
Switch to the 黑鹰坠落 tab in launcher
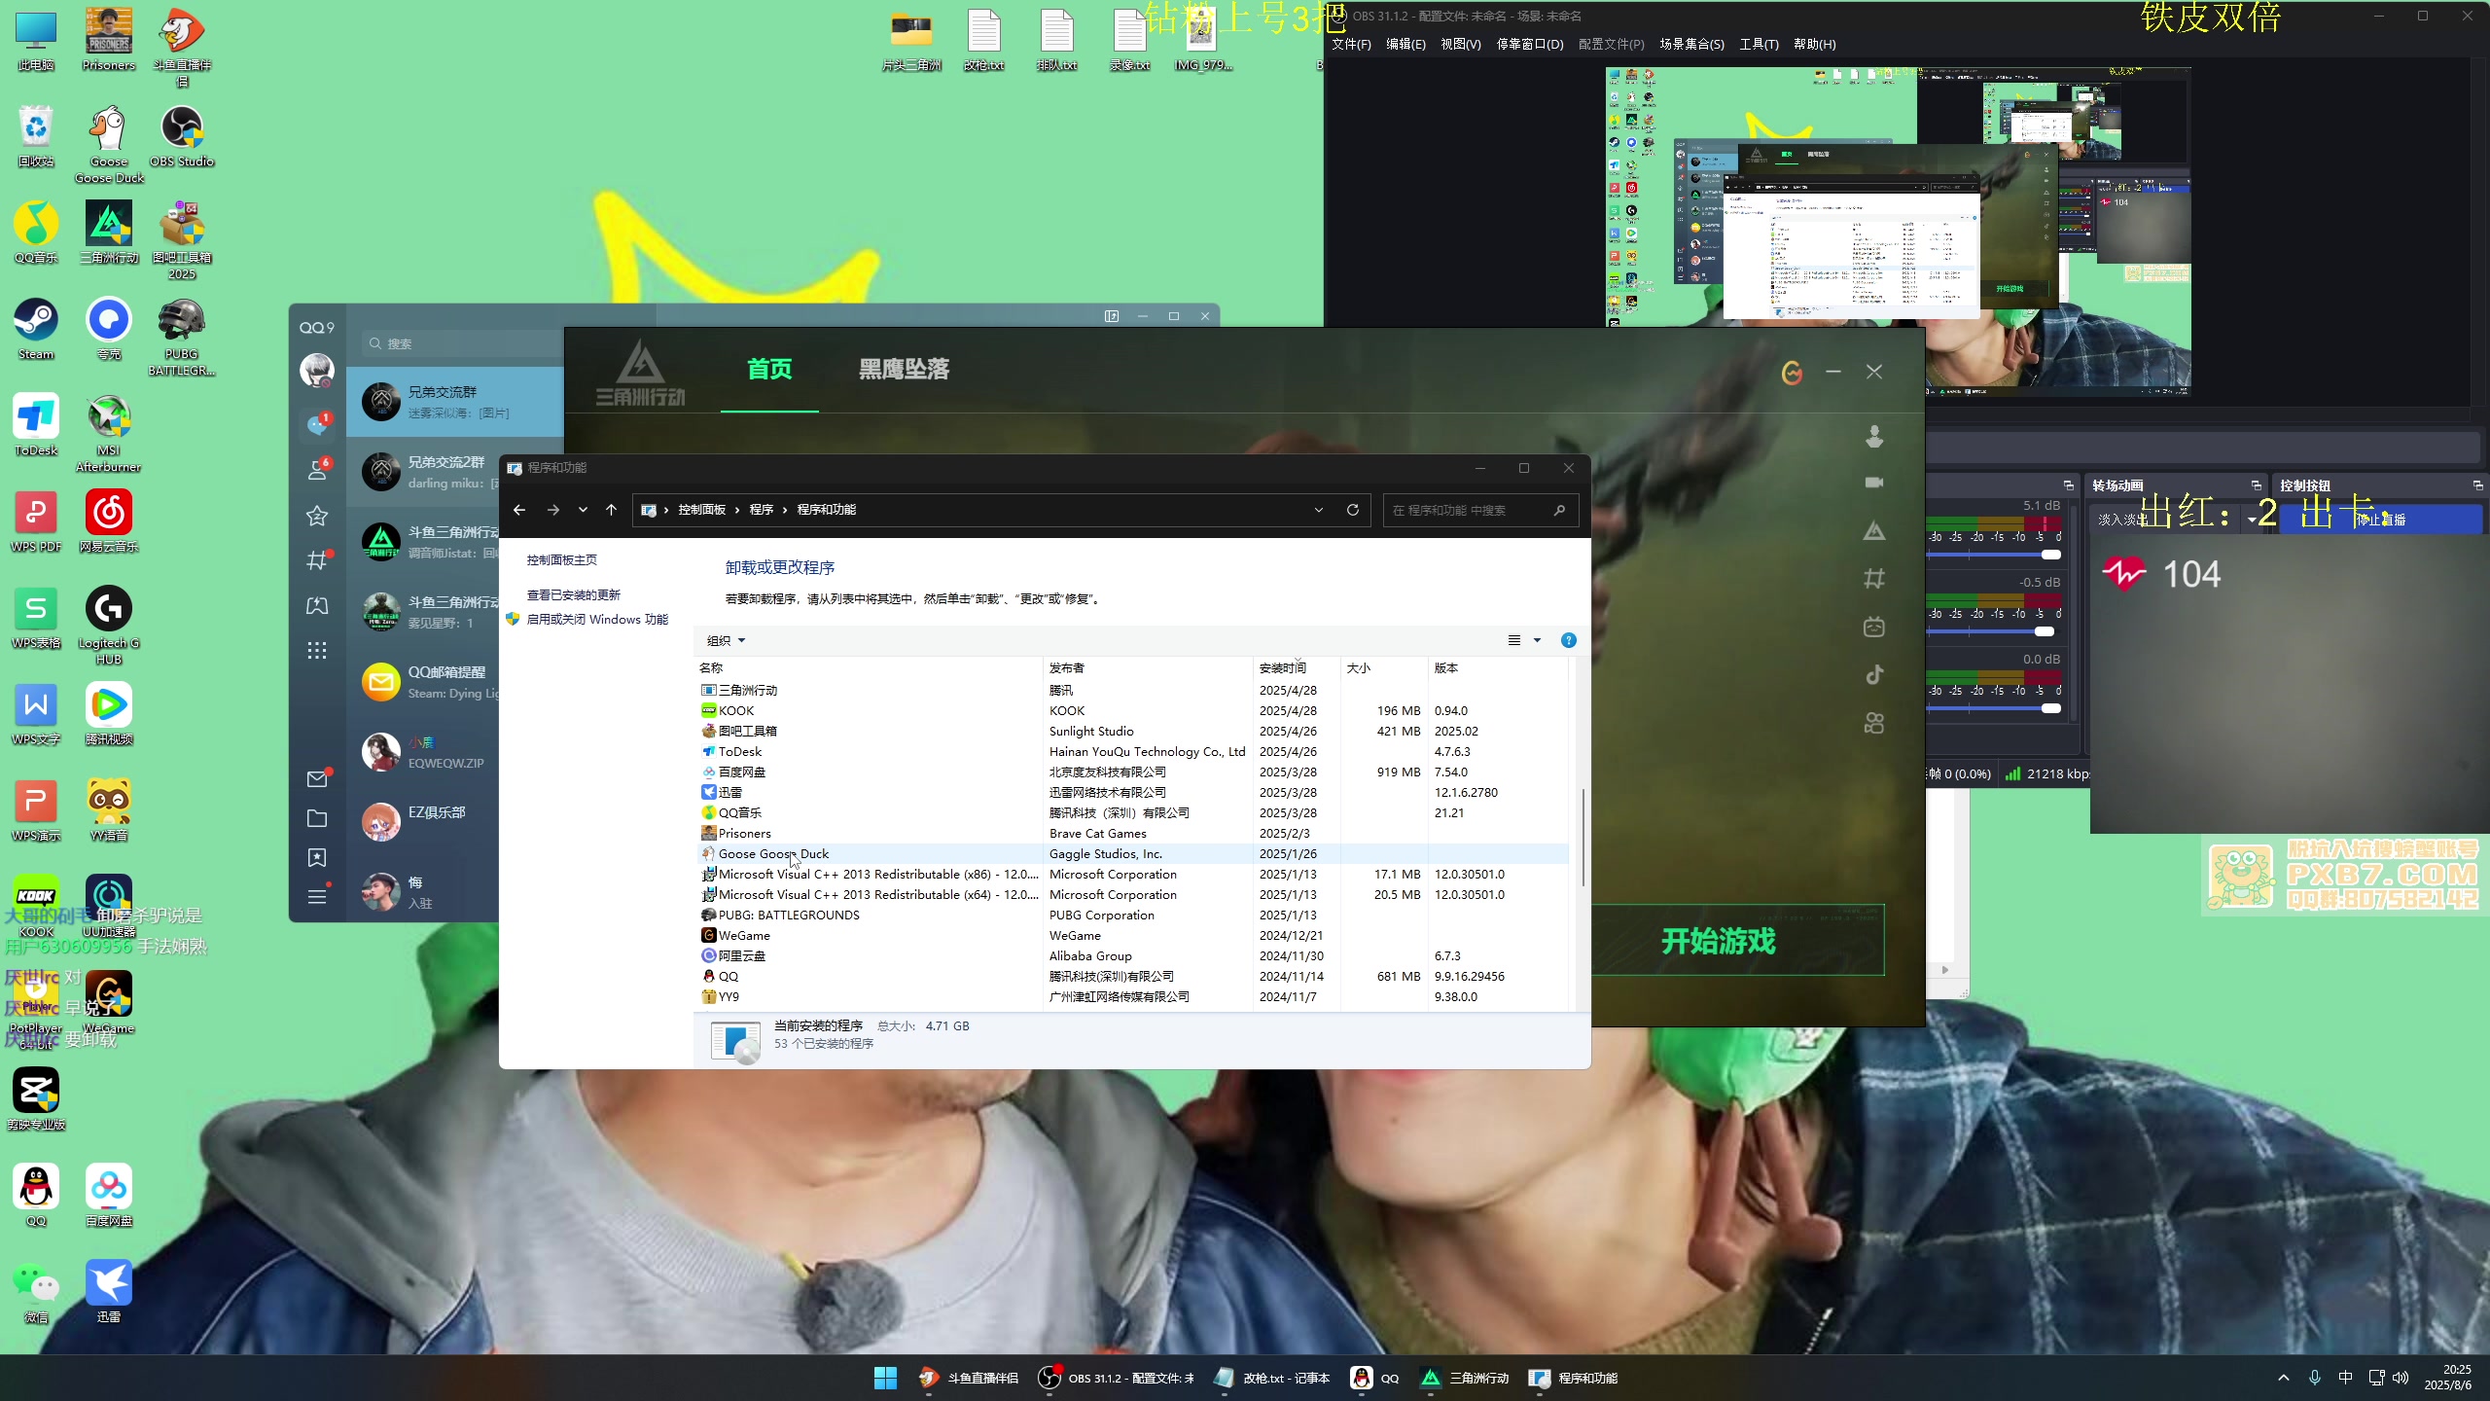click(x=904, y=370)
